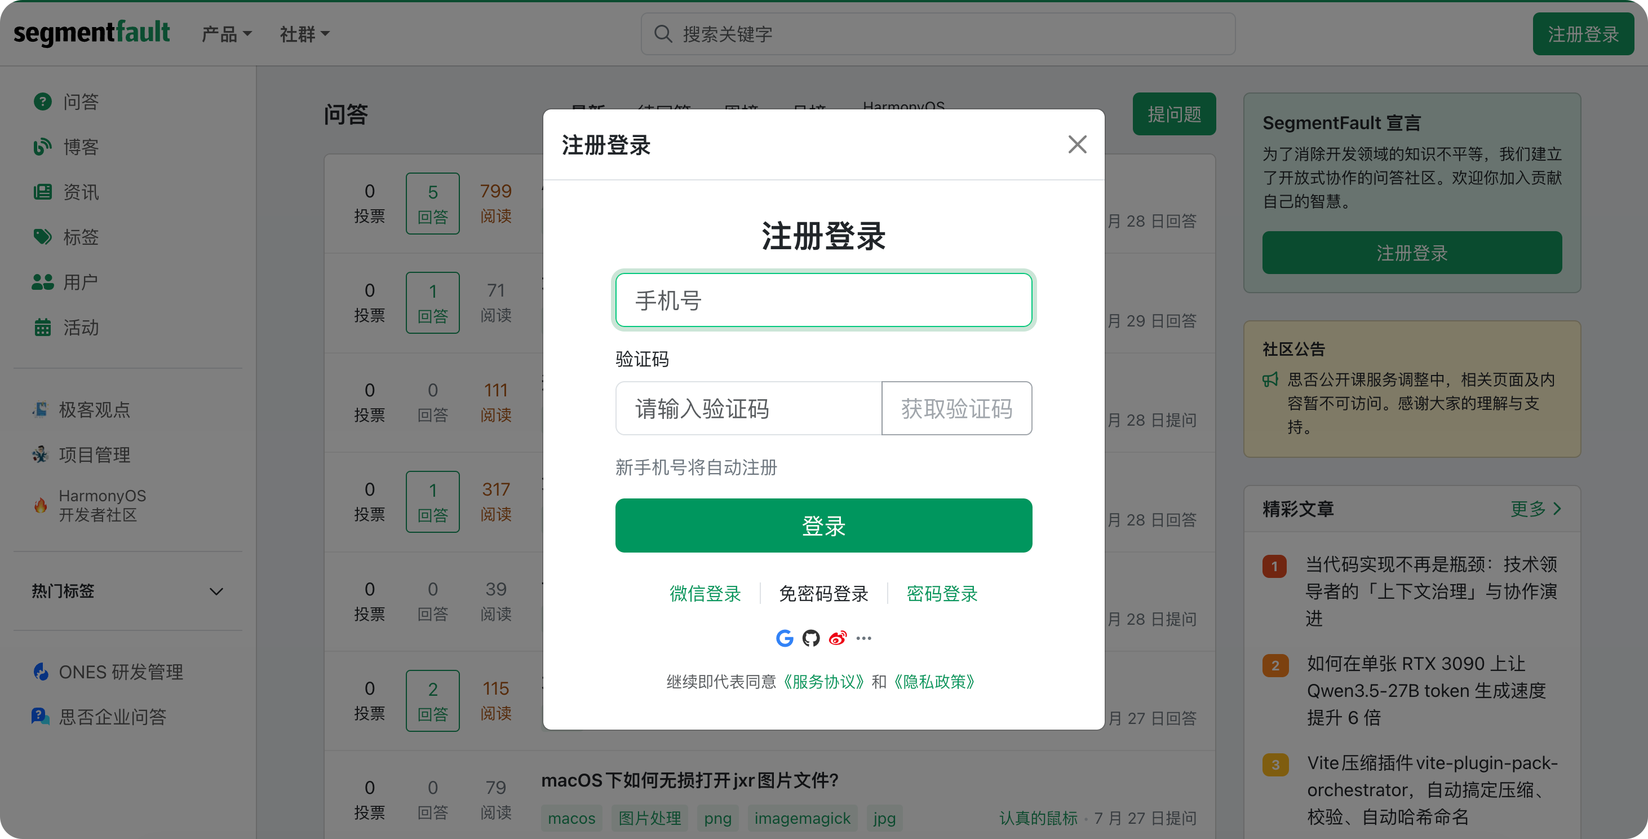Click the 资讯 news icon in the sidebar

(x=42, y=192)
